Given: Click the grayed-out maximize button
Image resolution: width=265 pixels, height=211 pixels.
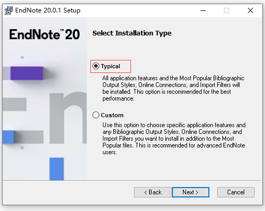Looking at the screenshot, I should pyautogui.click(x=227, y=10).
